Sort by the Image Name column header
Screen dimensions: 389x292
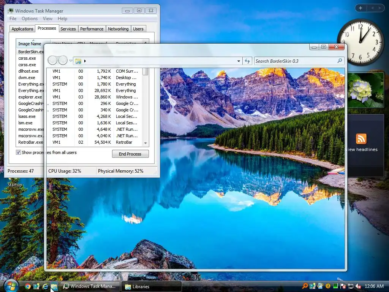click(x=30, y=44)
